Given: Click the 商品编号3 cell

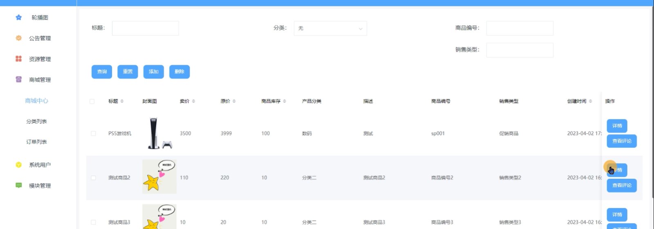Looking at the screenshot, I should tap(442, 222).
